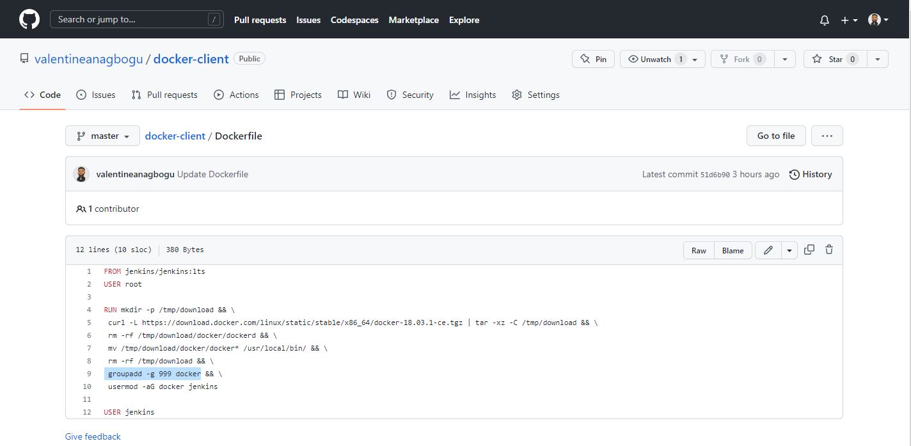
Task: Expand the create new dropdown in the header
Action: 848,20
